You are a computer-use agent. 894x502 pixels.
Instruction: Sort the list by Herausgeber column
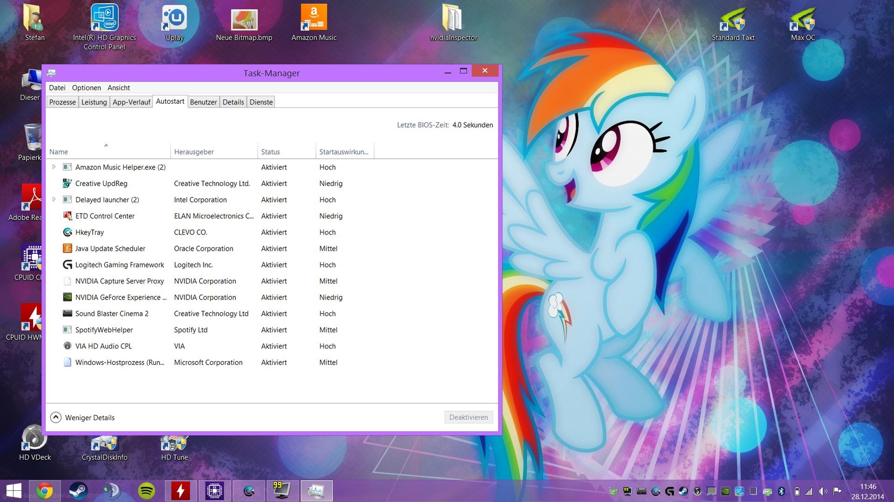click(x=214, y=151)
